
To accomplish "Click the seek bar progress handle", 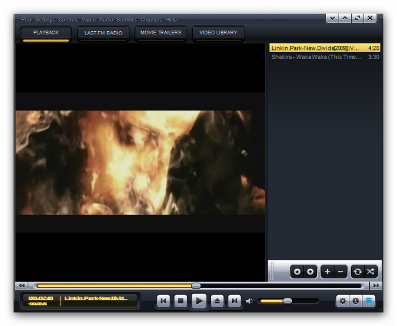I will point(196,286).
